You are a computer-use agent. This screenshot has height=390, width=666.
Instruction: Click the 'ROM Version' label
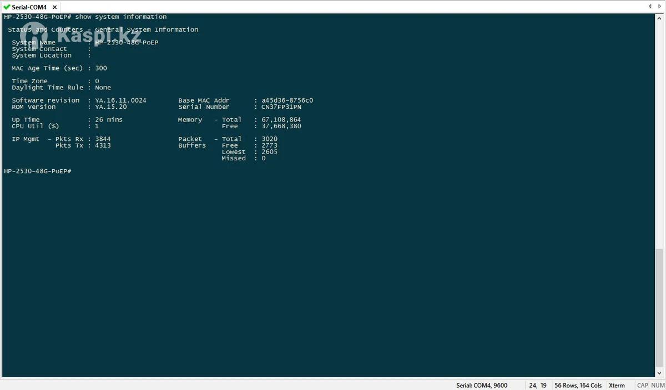click(x=34, y=107)
